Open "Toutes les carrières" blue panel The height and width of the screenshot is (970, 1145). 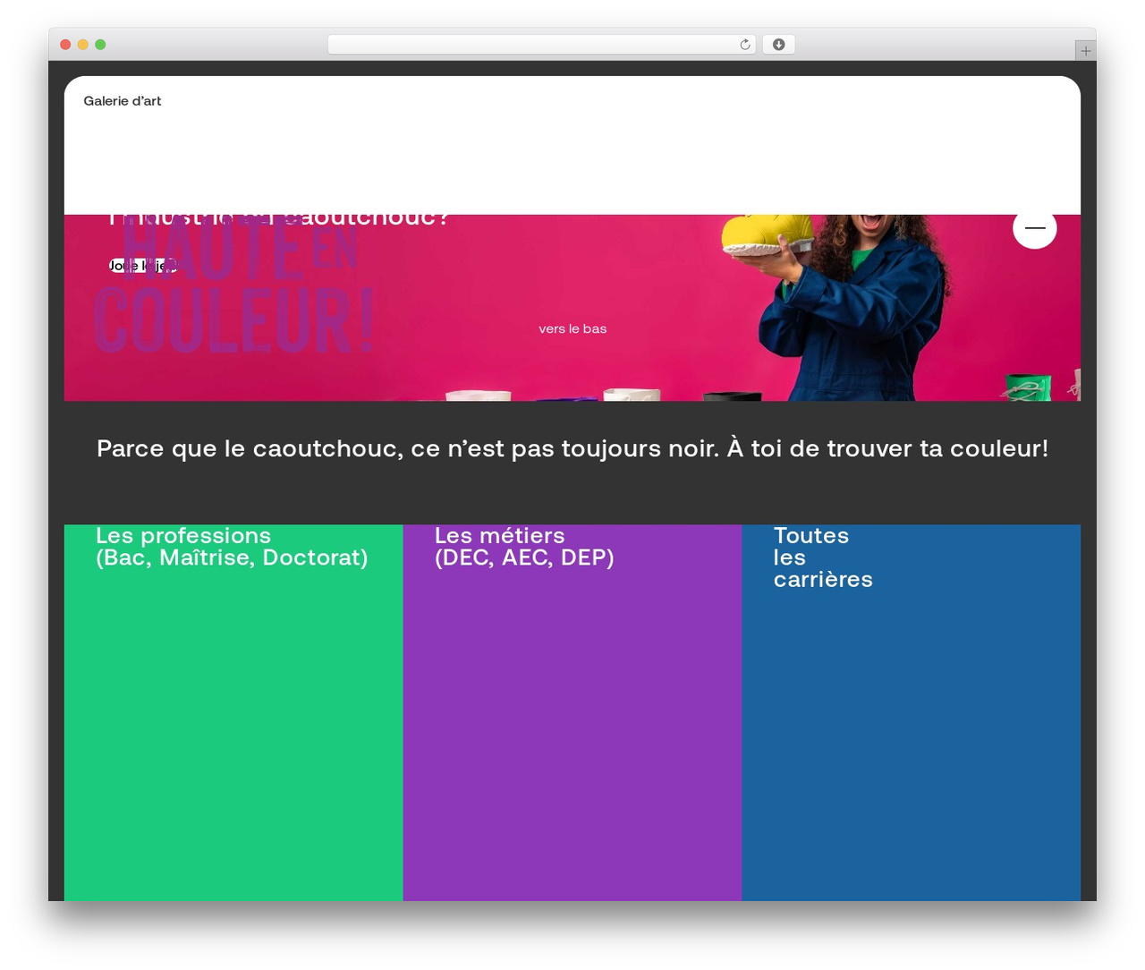click(x=911, y=712)
